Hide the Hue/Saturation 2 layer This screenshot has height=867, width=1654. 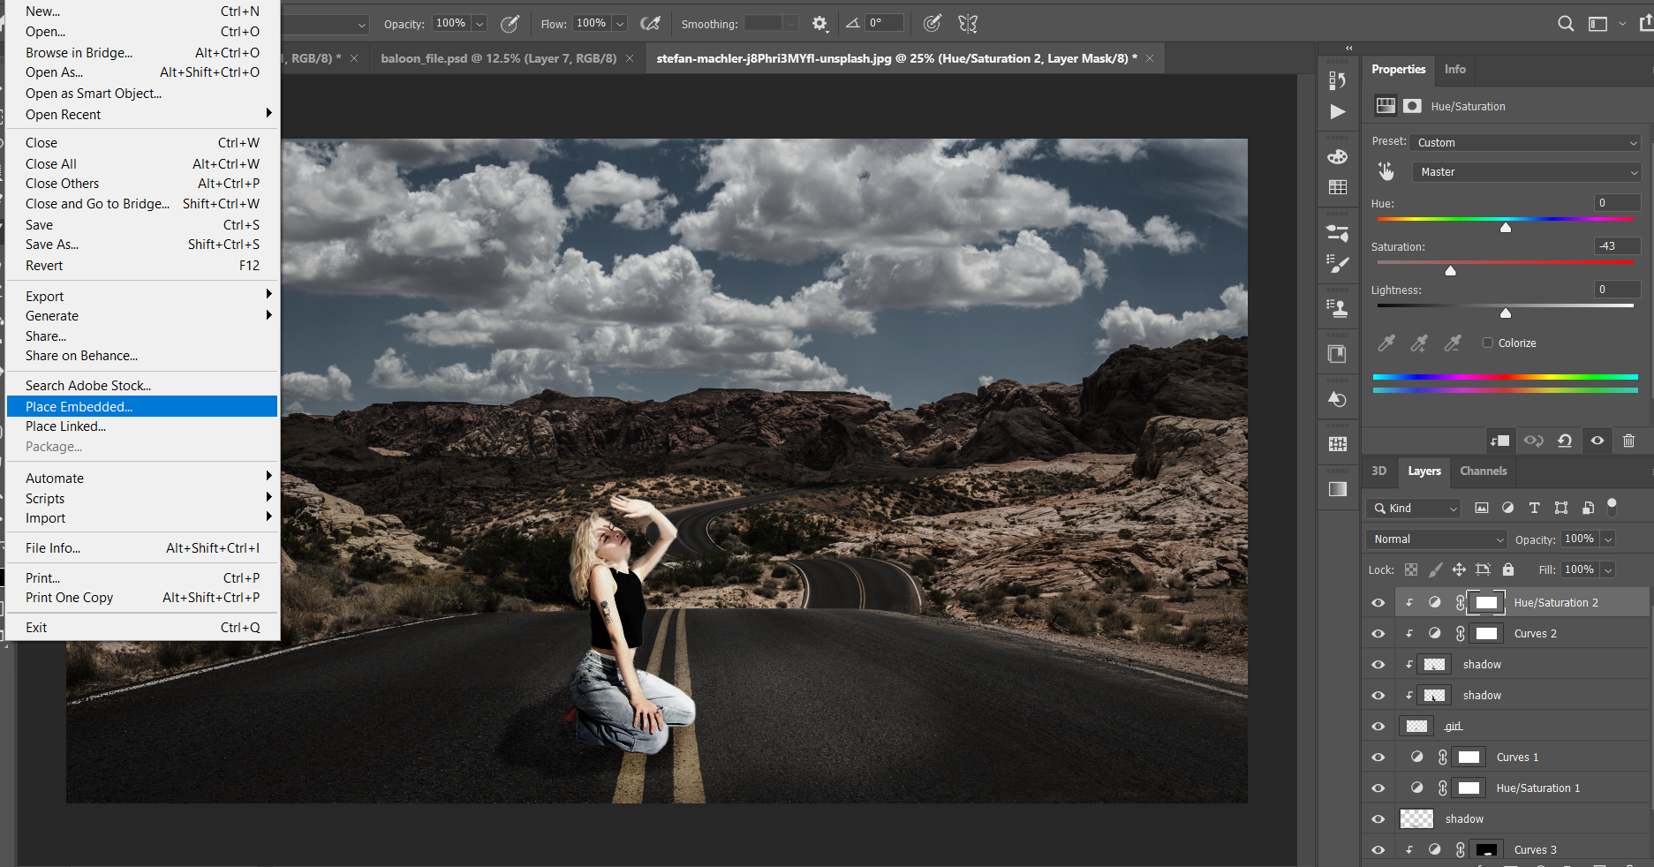click(1378, 602)
